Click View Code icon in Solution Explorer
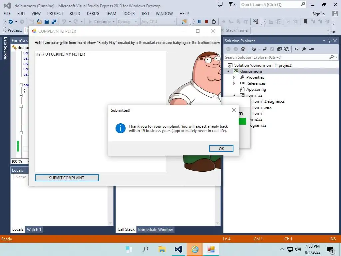The image size is (341, 256). (x=297, y=49)
